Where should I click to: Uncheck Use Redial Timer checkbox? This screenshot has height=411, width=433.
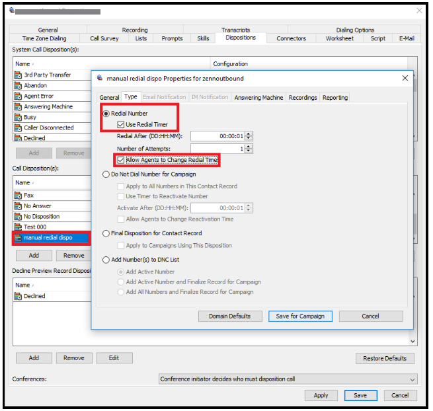(x=121, y=125)
